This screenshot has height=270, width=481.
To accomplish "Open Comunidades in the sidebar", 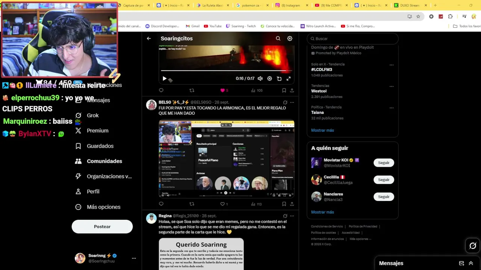I will tap(98, 161).
